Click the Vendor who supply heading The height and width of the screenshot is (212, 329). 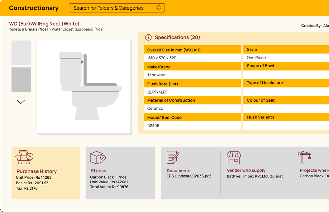pyautogui.click(x=246, y=170)
